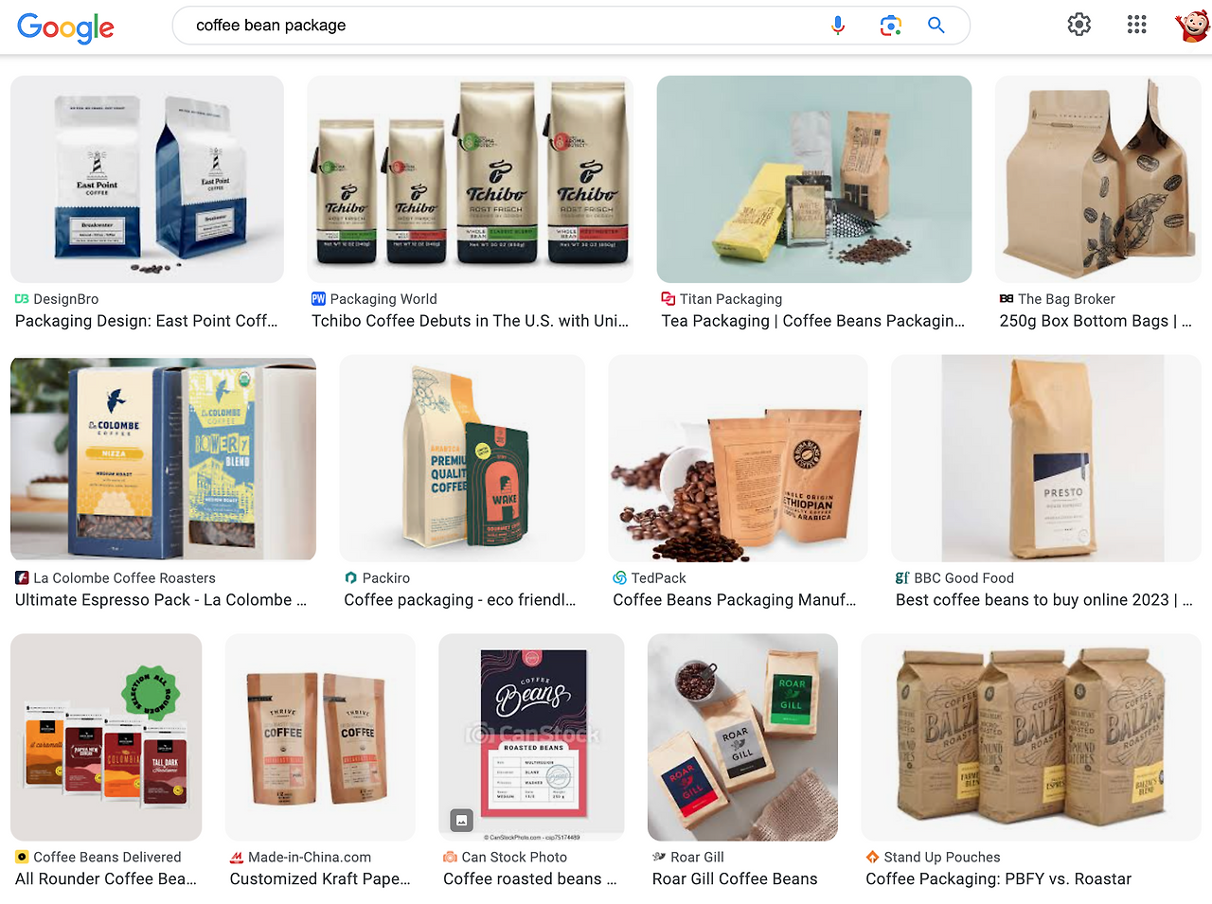Open the Google apps grid
The width and height of the screenshot is (1212, 904).
pos(1137,25)
